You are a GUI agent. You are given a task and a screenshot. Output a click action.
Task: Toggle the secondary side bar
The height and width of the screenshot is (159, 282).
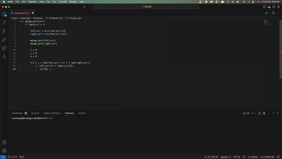click(x=274, y=7)
